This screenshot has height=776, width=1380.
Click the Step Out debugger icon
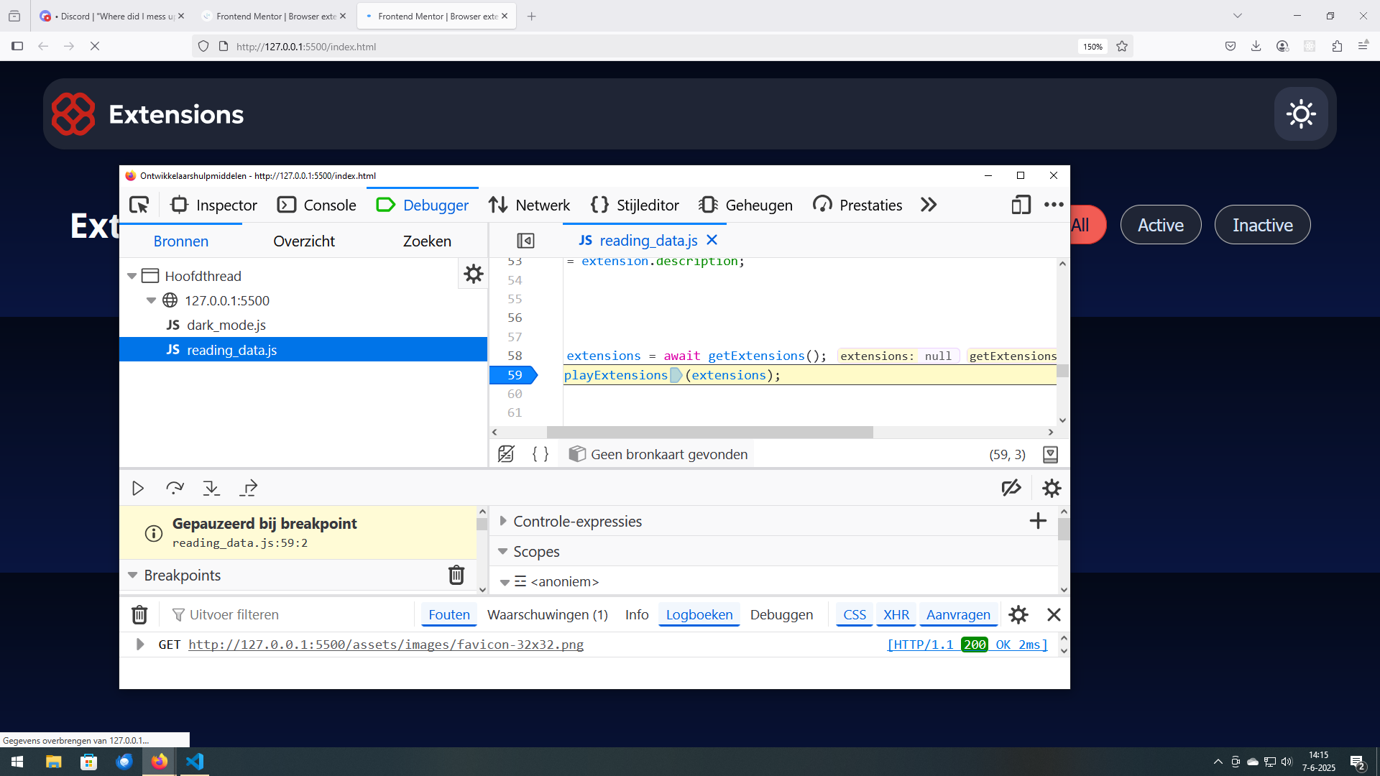pos(248,489)
